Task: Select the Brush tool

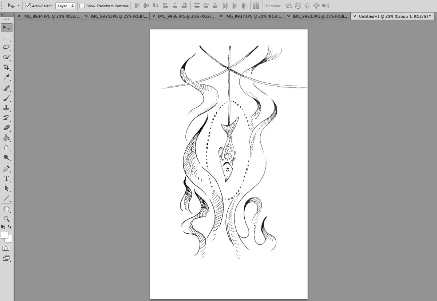Action: [x=6, y=98]
